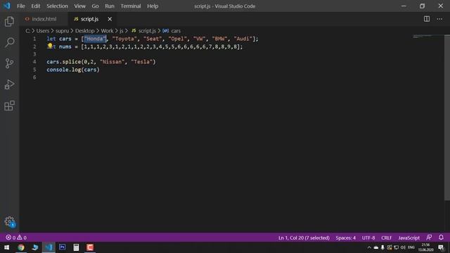Open the File menu

pyautogui.click(x=21, y=6)
